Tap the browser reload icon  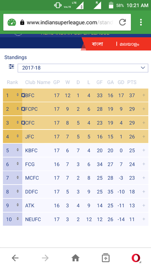pos(122,22)
